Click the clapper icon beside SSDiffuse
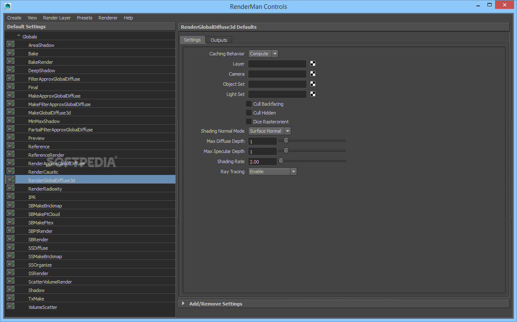 click(x=11, y=247)
